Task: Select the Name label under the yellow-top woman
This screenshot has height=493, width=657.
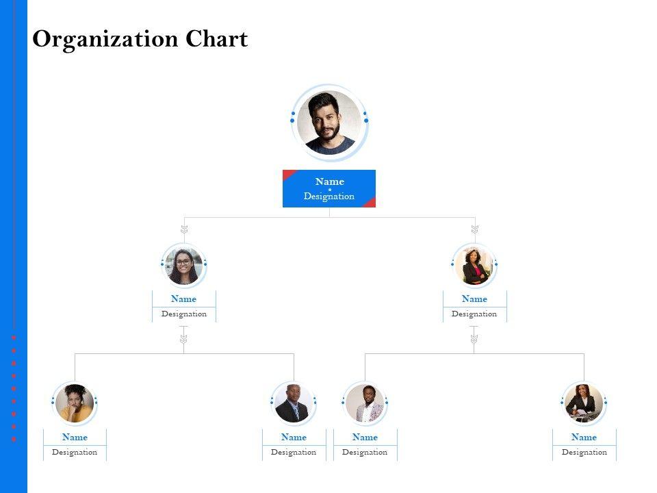Action: pos(75,437)
